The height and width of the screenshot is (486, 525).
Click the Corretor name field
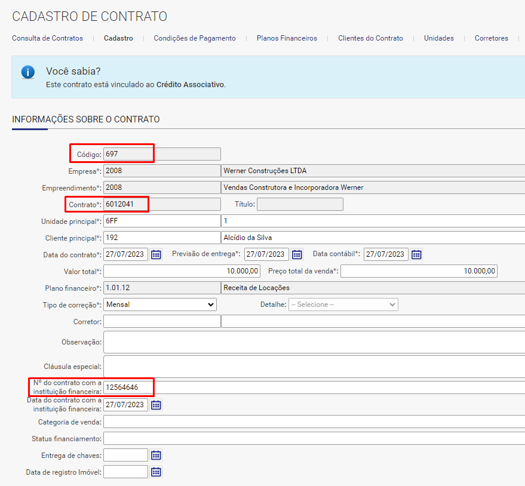(x=373, y=321)
